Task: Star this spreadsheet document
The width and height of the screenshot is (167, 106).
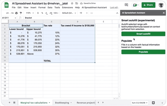Action: point(72,3)
